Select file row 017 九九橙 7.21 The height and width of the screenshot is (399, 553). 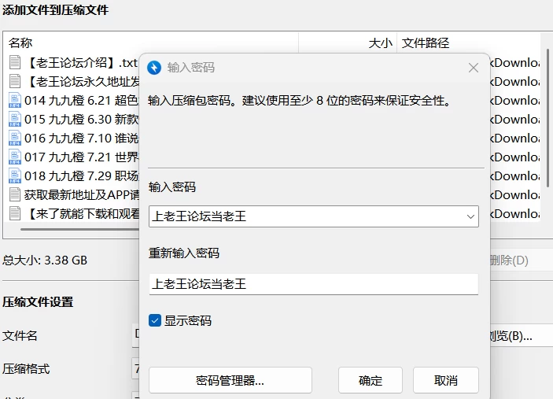(73, 157)
